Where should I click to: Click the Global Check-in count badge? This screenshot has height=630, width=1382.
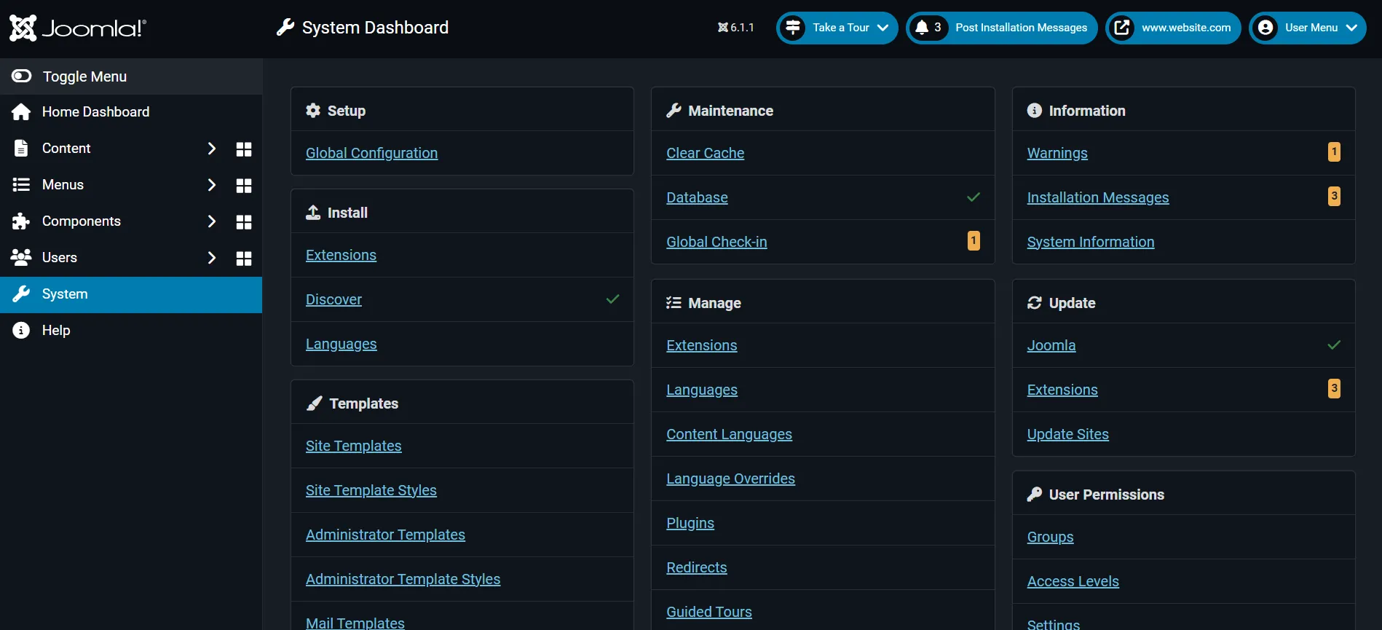pyautogui.click(x=974, y=240)
